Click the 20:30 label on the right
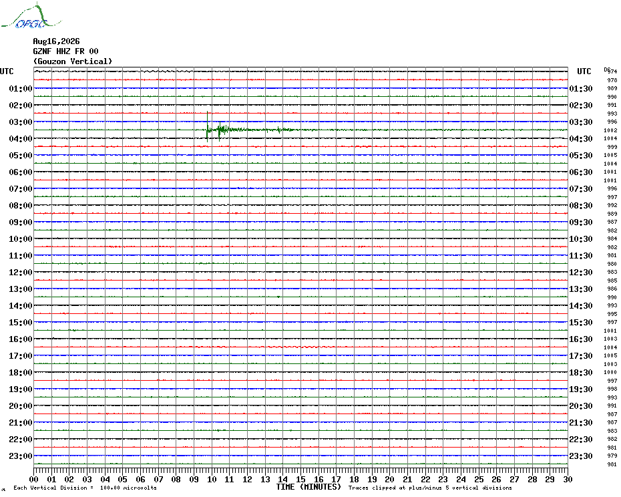The width and height of the screenshot is (621, 497). [581, 406]
